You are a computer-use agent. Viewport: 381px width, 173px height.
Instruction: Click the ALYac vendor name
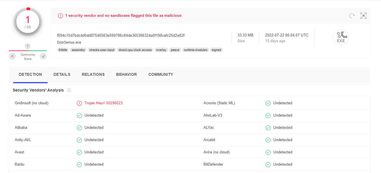(x=209, y=128)
